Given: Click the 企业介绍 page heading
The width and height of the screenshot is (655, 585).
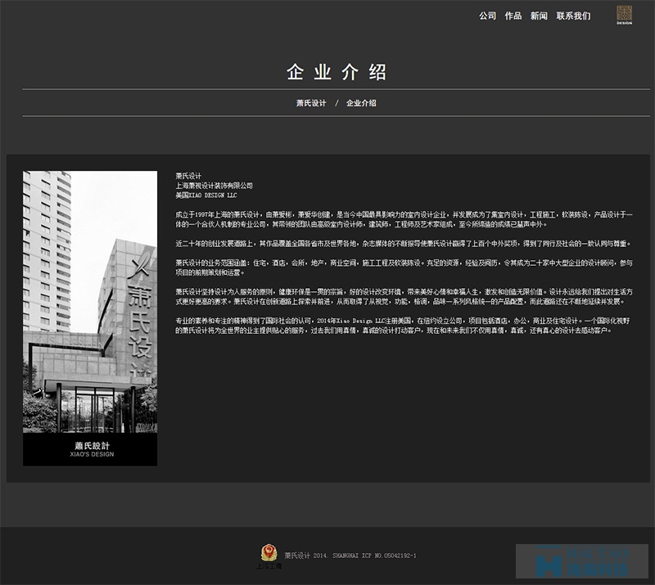Looking at the screenshot, I should click(x=337, y=72).
